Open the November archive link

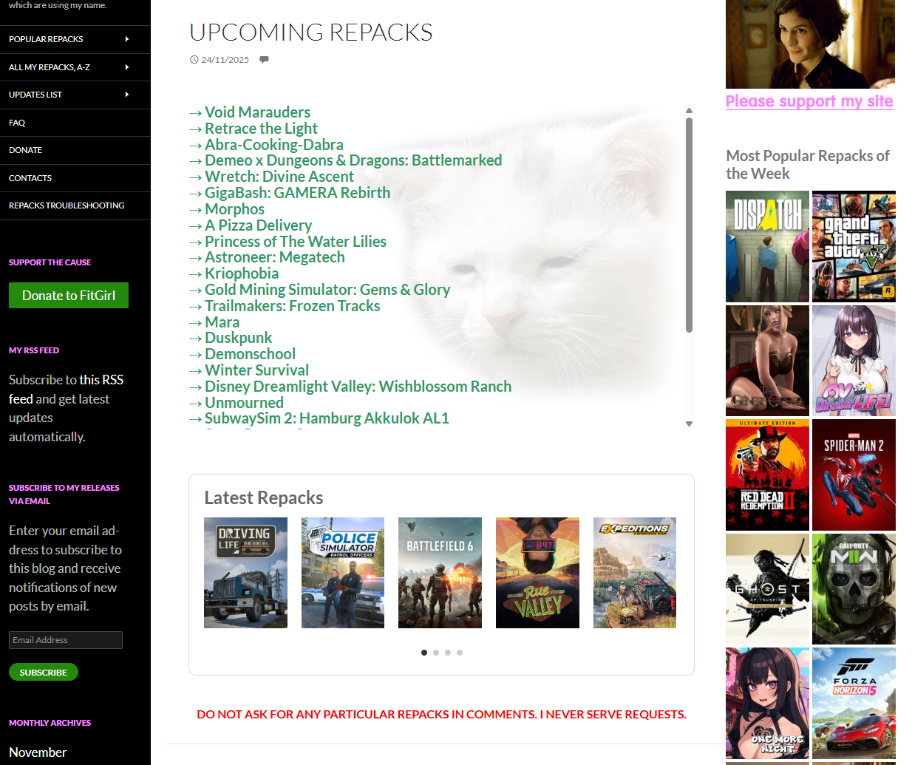point(38,752)
